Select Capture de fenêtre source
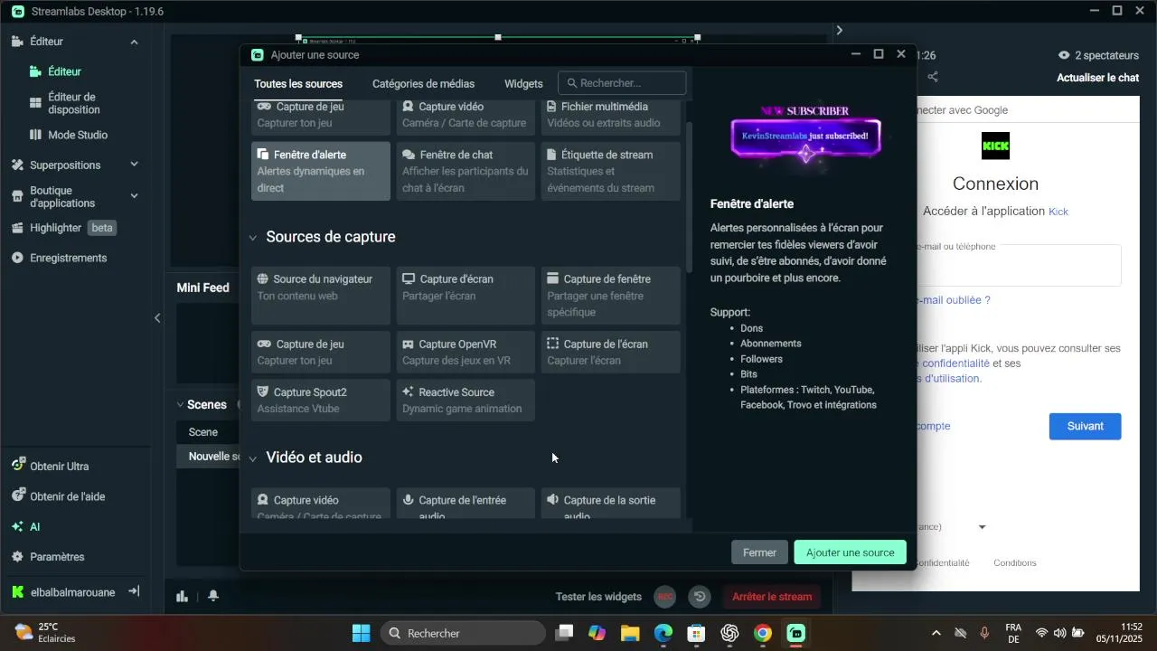The image size is (1157, 651). 610,295
